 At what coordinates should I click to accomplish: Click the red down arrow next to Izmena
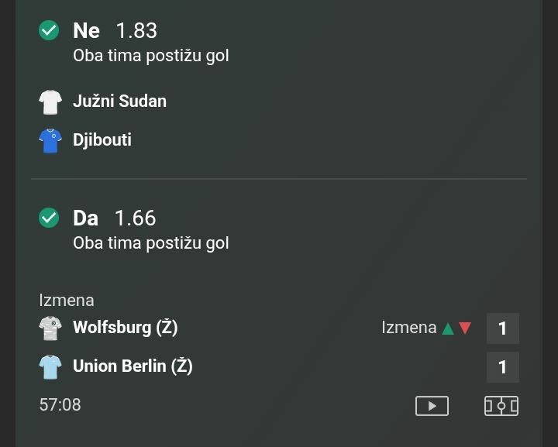(x=465, y=328)
